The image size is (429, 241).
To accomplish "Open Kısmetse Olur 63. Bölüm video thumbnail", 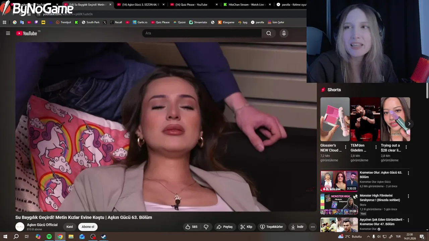I will (339, 181).
